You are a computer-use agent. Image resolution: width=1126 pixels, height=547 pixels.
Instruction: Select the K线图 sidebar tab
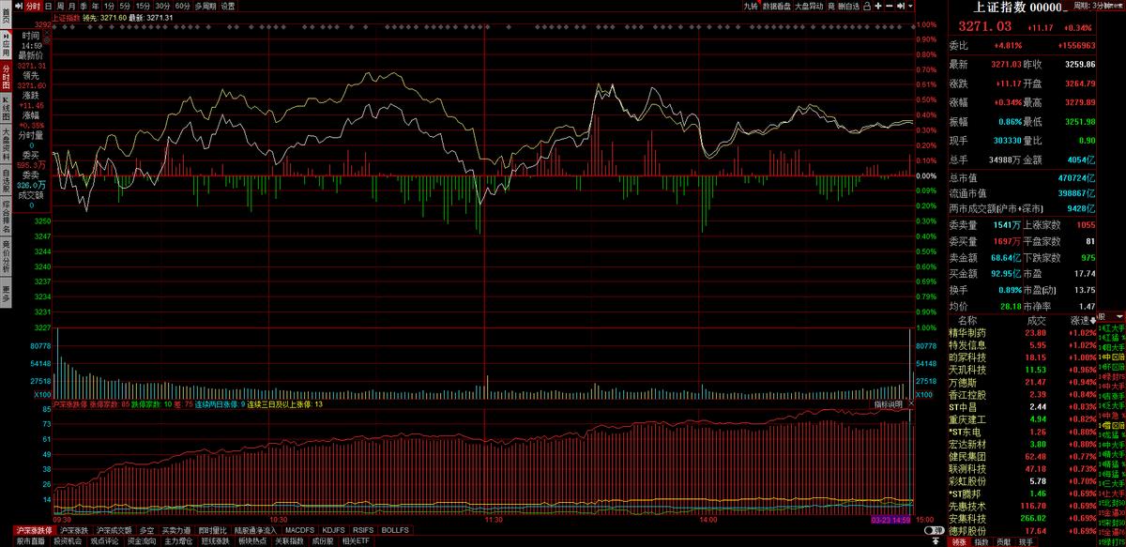[6, 107]
